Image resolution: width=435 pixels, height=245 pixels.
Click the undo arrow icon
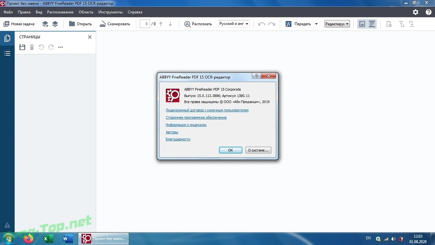(x=262, y=24)
